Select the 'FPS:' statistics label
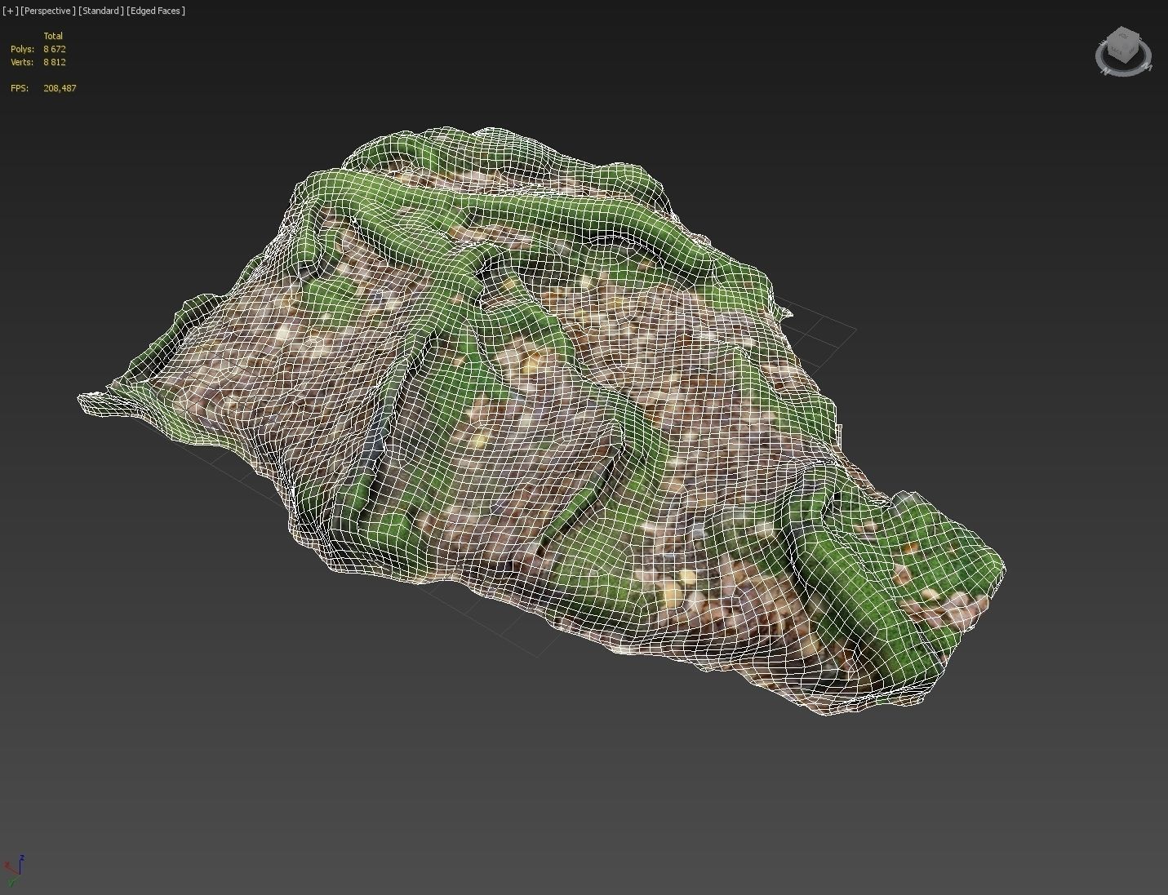The width and height of the screenshot is (1168, 895). click(20, 88)
